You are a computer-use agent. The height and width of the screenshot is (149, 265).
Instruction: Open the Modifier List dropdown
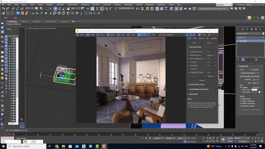click(x=250, y=38)
